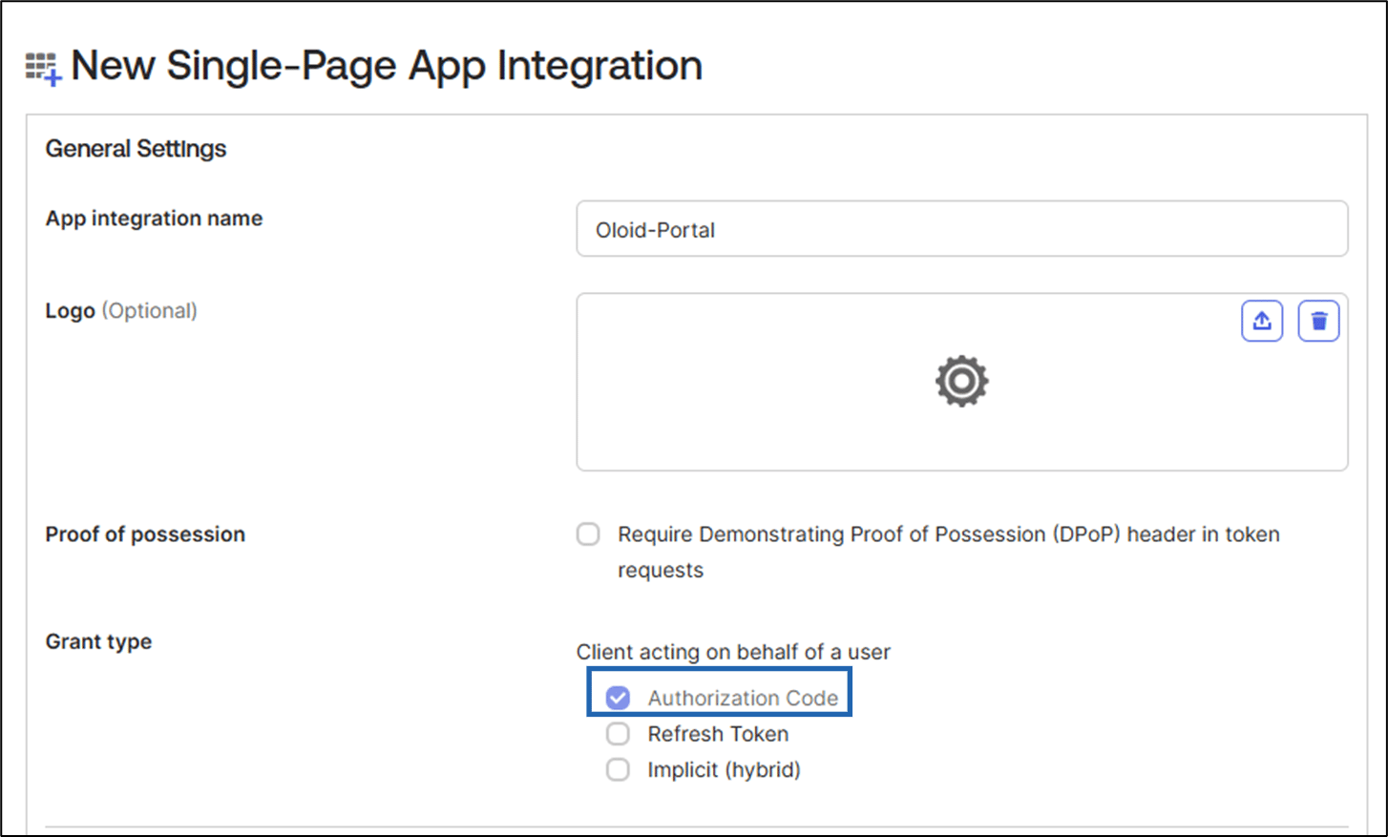Click the App integration name label

[x=154, y=219]
